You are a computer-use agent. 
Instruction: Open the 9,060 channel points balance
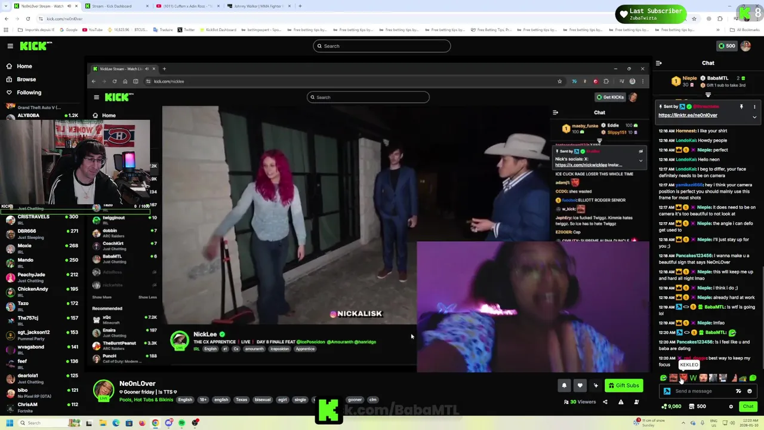pyautogui.click(x=671, y=407)
